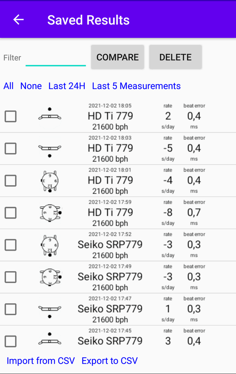Check the box for the 17:52 Seiko SRP779 result
The width and height of the screenshot is (236, 374).
tap(11, 245)
